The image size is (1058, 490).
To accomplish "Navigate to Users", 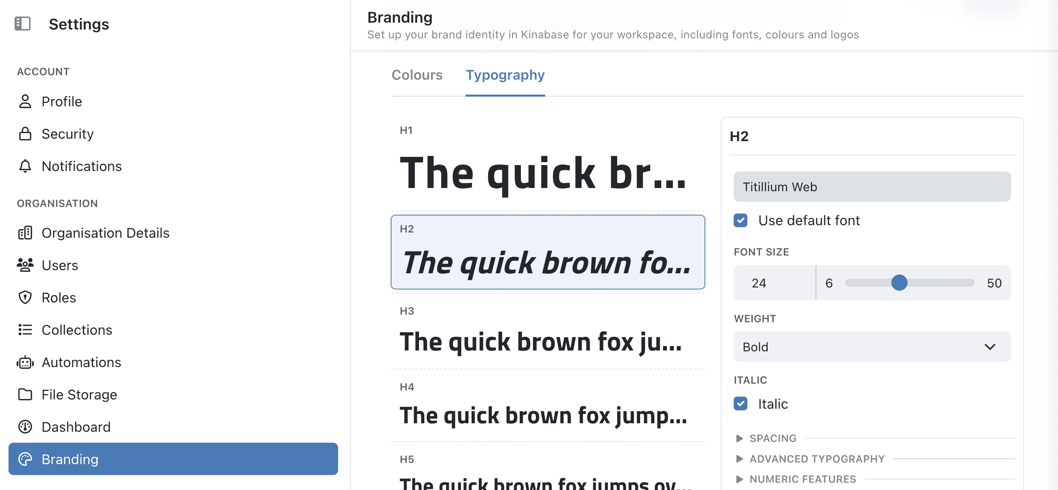I will click(173, 265).
